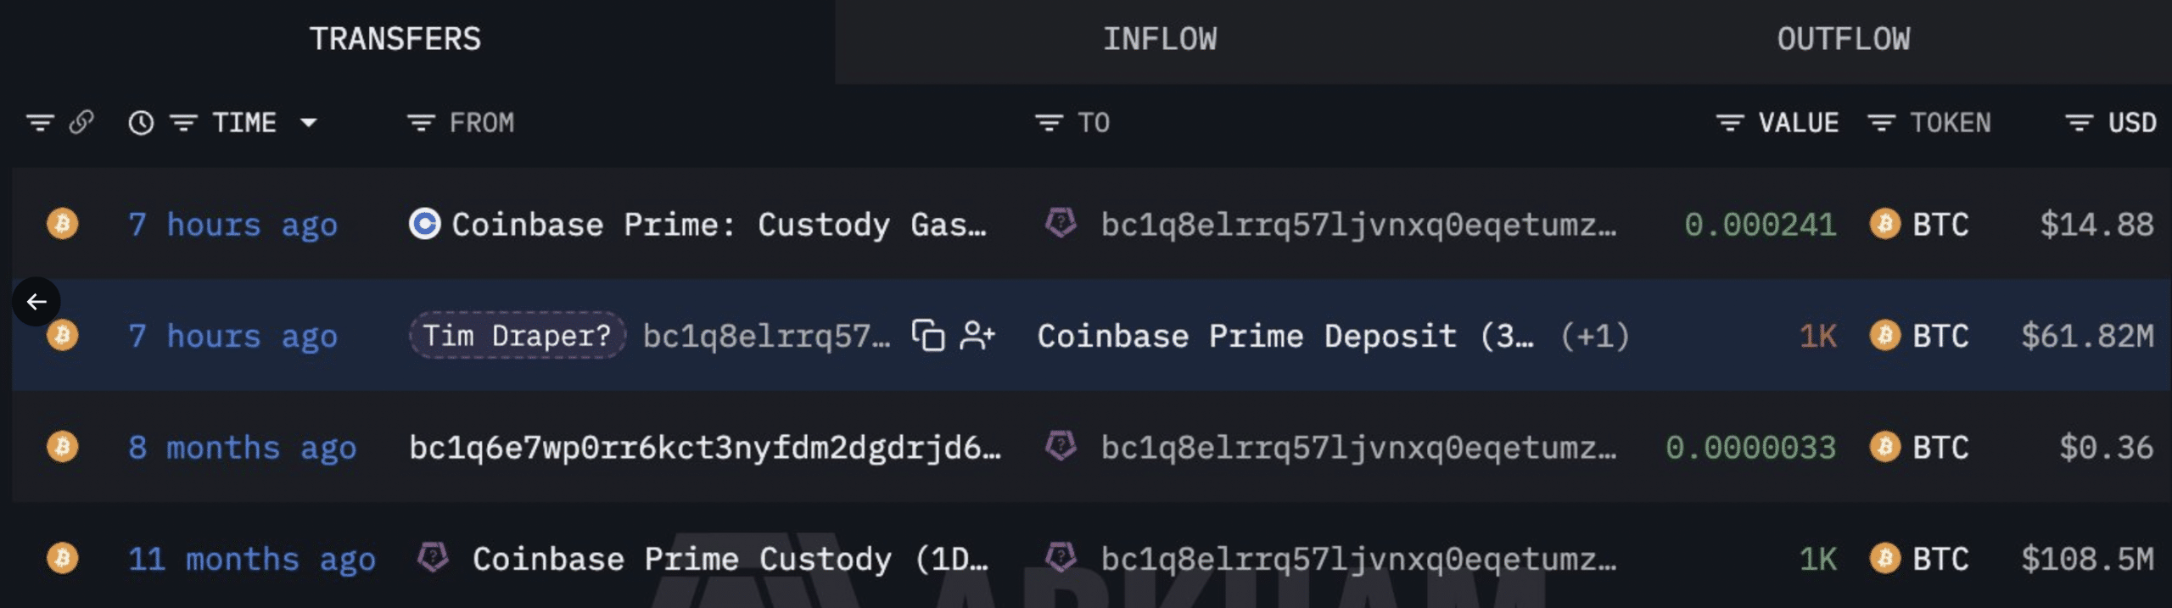Click Bitcoin icon of 8 months ago row
The height and width of the screenshot is (608, 2172).
click(62, 447)
